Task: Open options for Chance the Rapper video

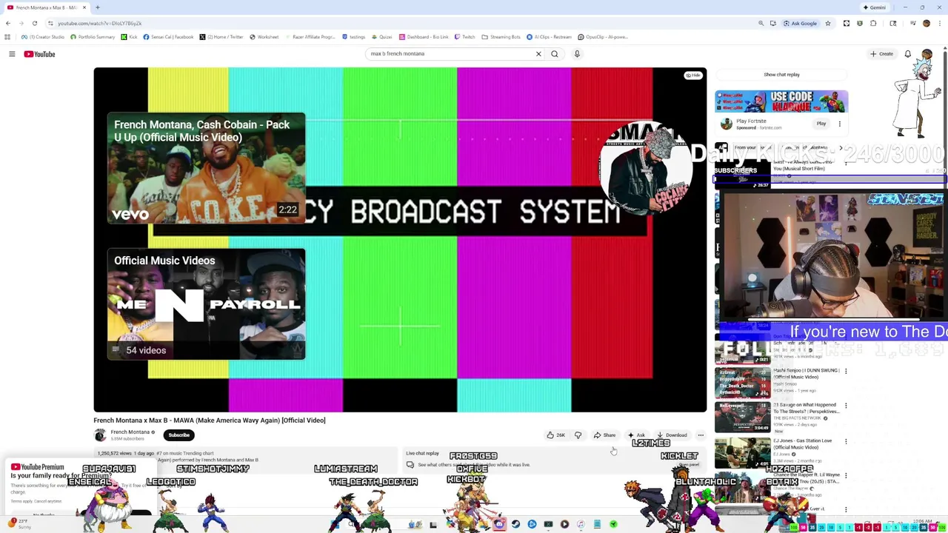Action: [846, 475]
